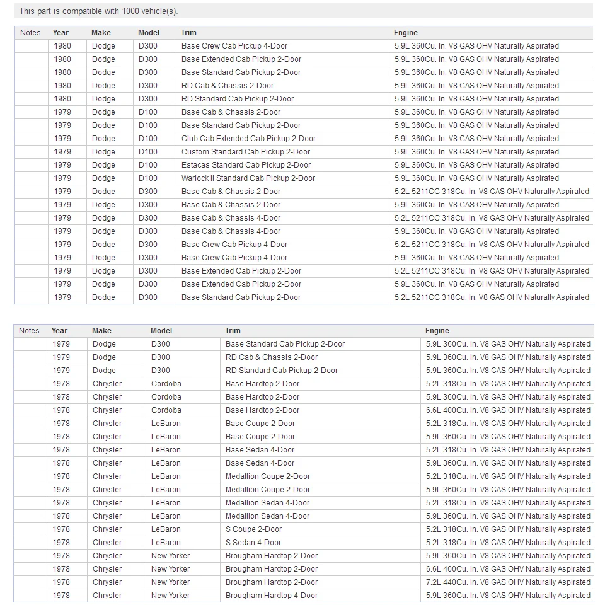
Task: Click 5.2L engine of 1979 Base Extended Cab Pickup
Action: coord(492,271)
